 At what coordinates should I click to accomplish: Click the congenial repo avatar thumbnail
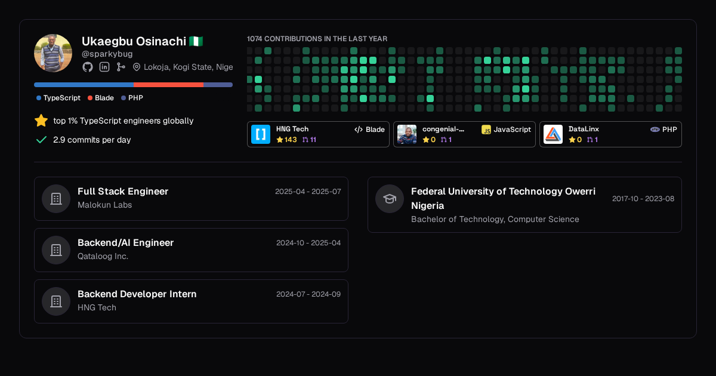click(407, 134)
